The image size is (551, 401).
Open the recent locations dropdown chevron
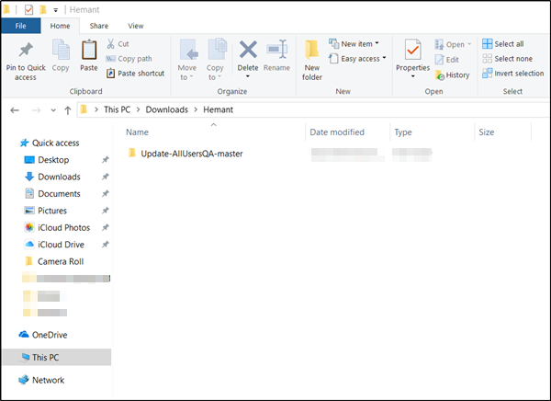tap(53, 110)
